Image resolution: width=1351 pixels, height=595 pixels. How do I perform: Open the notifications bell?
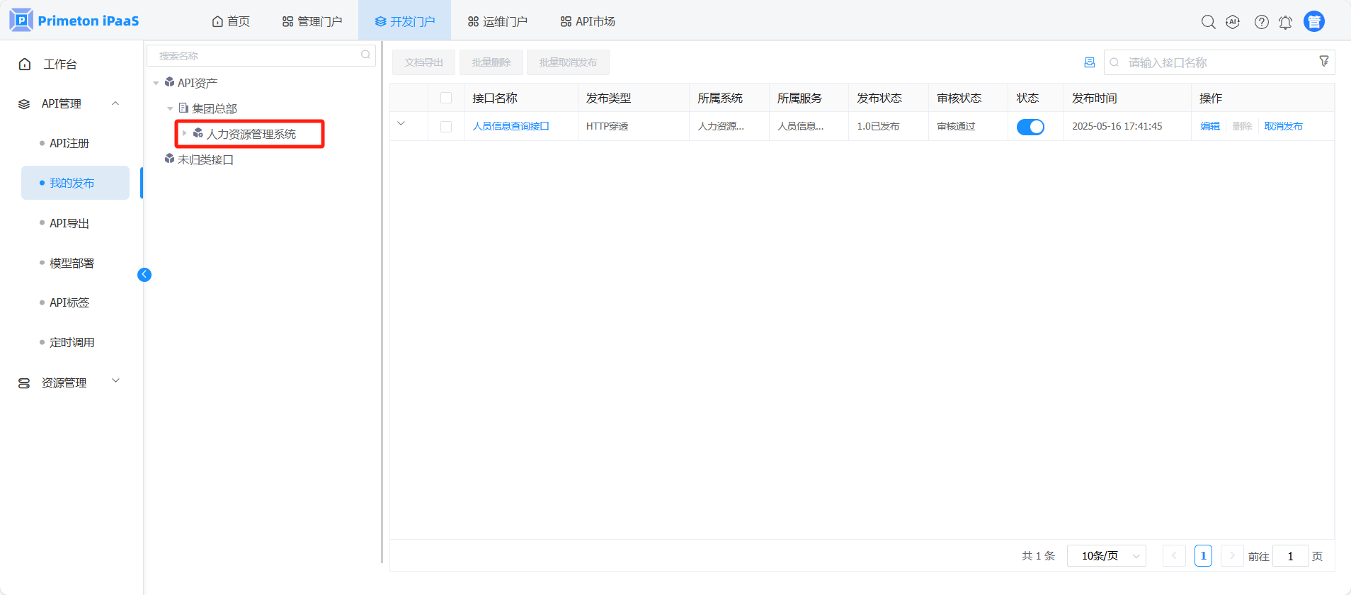[x=1285, y=22]
